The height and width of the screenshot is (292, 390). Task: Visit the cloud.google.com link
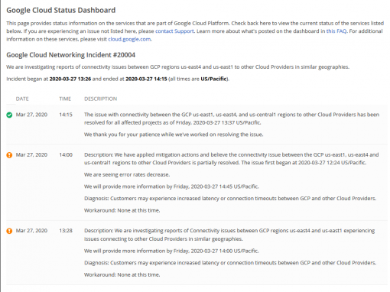(129, 39)
